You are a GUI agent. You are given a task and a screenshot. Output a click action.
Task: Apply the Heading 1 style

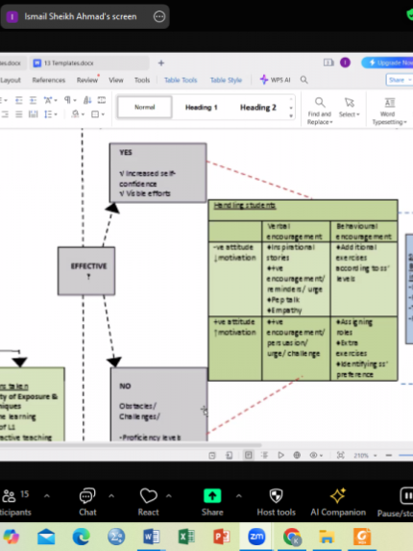click(202, 108)
